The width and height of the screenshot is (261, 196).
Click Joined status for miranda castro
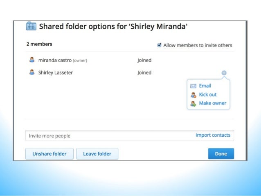pyautogui.click(x=144, y=60)
